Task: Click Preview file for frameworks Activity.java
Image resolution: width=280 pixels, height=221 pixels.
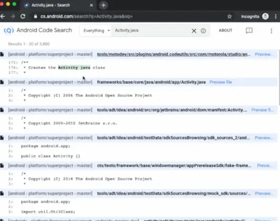Action: [220, 82]
